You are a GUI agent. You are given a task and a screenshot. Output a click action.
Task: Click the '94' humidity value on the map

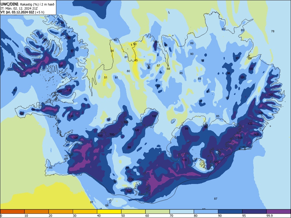point(200,101)
